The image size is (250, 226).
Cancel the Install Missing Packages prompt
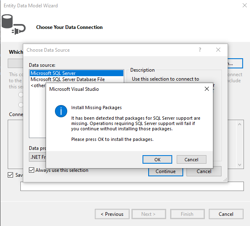point(191,160)
